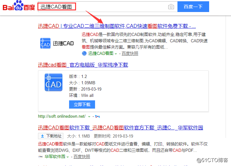Viewport: 231px width, 166px height.
Task: Open 百度快照 for the first result
Action: 130,53
